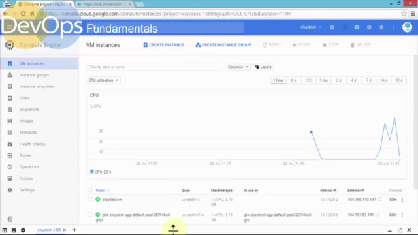Open the Snapshots icon in sidebar

pos(10,109)
